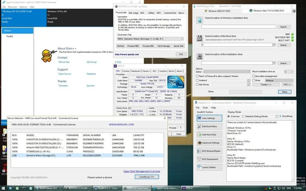Click Setup button in WinNTSetup
The height and width of the screenshot is (191, 306).
point(284,92)
